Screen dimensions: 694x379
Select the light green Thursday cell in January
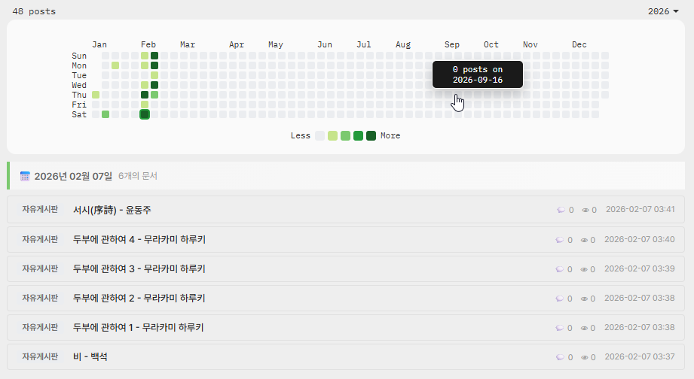pos(96,95)
